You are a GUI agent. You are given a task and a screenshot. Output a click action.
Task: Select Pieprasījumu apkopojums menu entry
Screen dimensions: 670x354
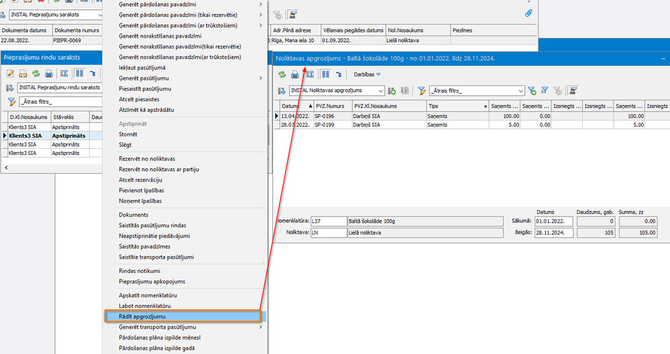[x=152, y=282]
